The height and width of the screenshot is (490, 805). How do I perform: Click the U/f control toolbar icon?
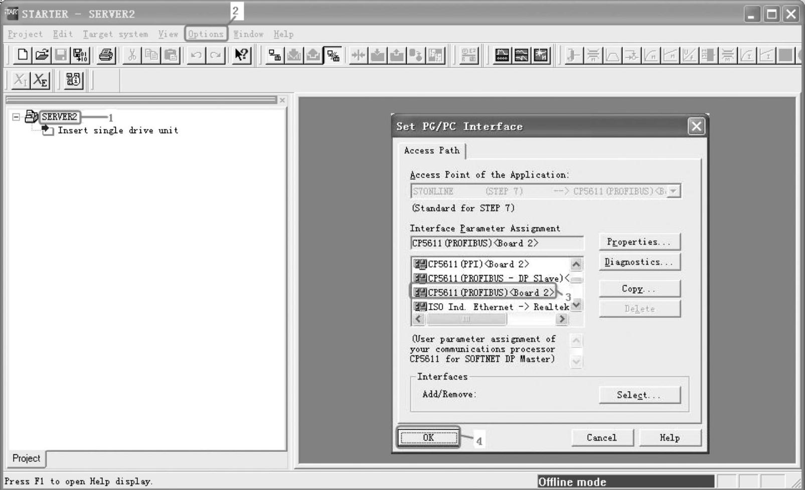tap(689, 55)
